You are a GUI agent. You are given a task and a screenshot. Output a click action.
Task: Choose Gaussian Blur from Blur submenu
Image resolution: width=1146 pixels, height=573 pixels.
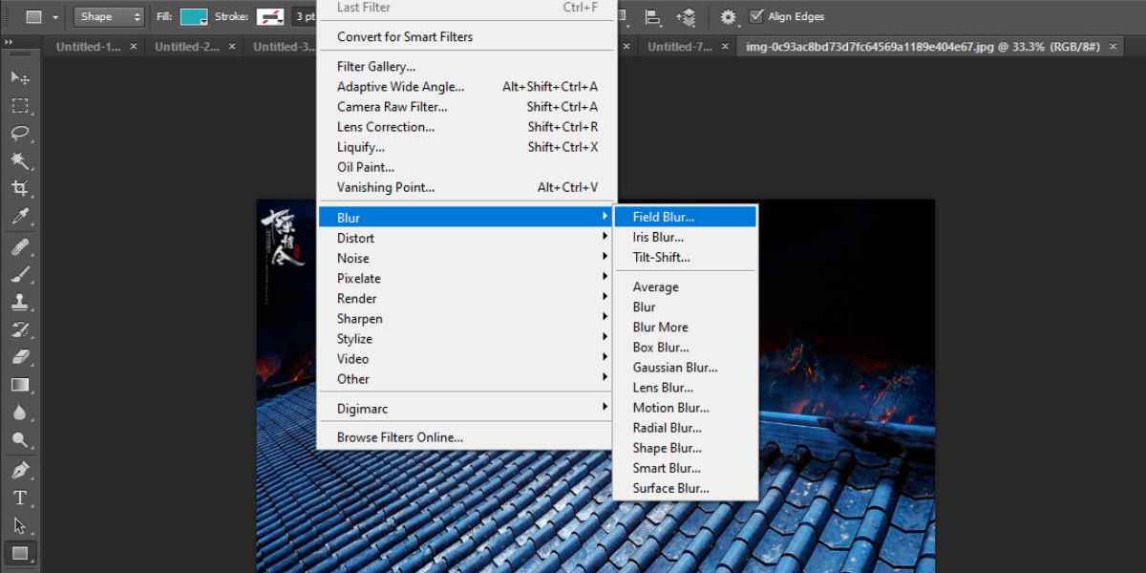tap(675, 368)
